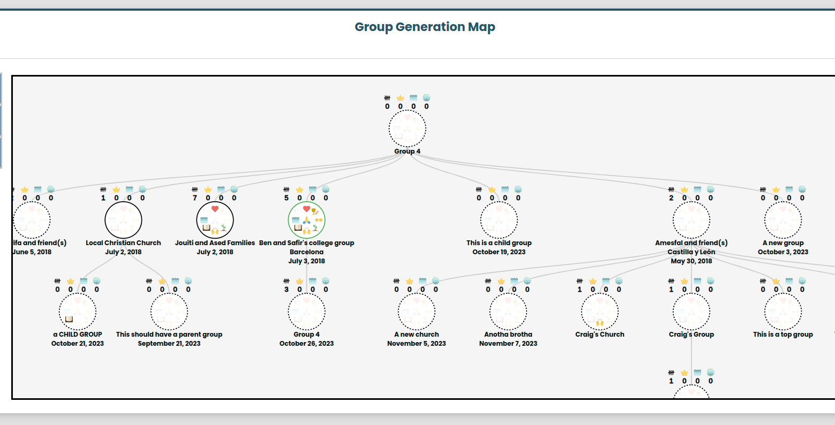835x425 pixels.
Task: Click crown icon above top Group 4 node
Action: [400, 98]
